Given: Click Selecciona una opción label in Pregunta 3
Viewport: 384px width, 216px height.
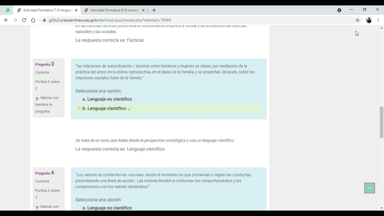Looking at the screenshot, I should pyautogui.click(x=98, y=91).
